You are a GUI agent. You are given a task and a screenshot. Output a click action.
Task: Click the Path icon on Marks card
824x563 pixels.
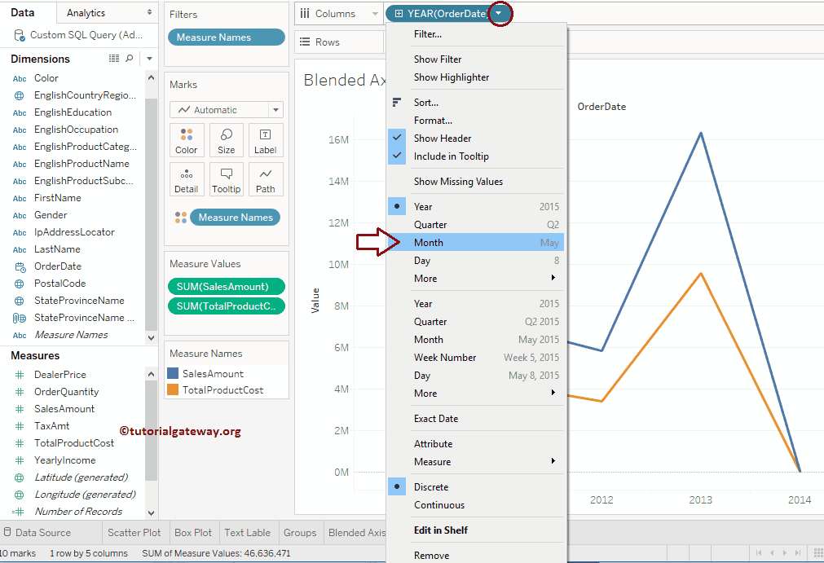pyautogui.click(x=265, y=179)
